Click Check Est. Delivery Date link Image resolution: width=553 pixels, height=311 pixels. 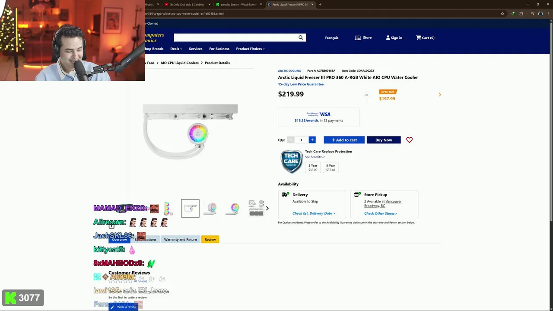pyautogui.click(x=314, y=213)
